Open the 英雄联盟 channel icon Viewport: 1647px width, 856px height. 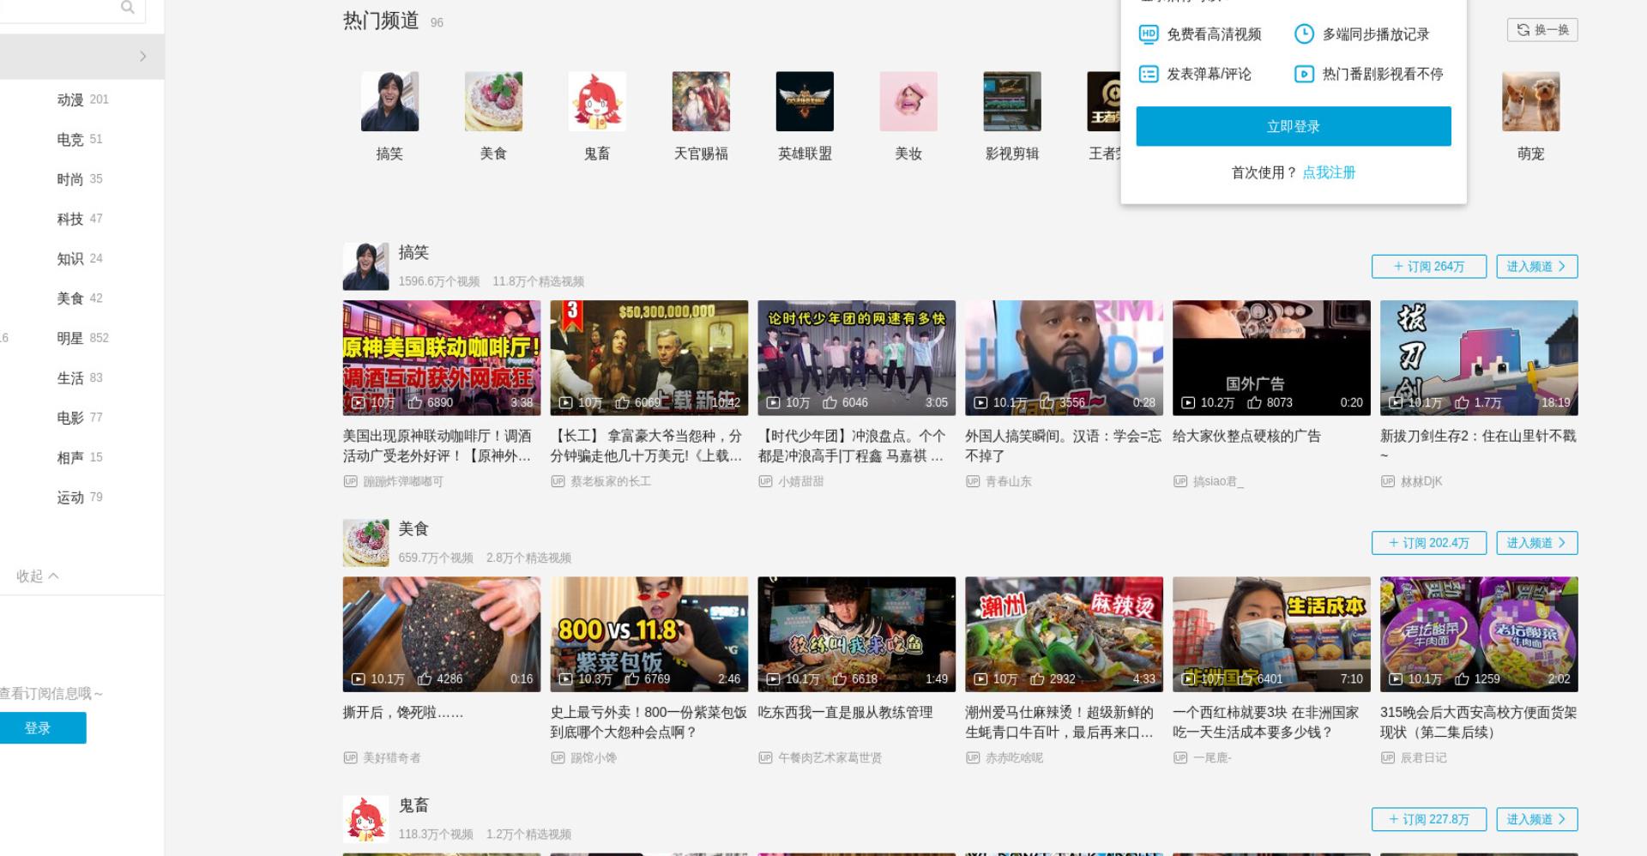point(805,101)
